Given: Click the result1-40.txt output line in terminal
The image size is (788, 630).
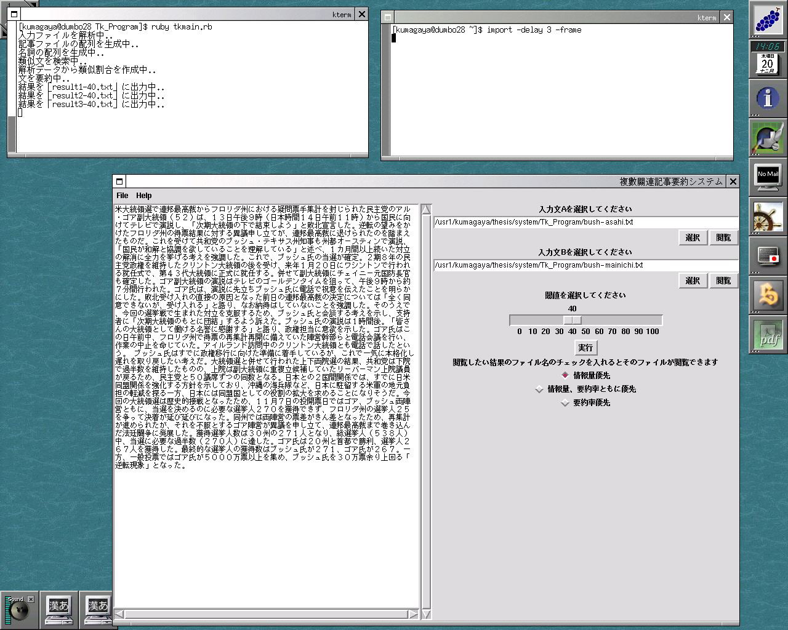Looking at the screenshot, I should coord(92,87).
